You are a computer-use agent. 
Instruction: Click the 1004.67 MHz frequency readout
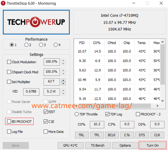point(120,29)
